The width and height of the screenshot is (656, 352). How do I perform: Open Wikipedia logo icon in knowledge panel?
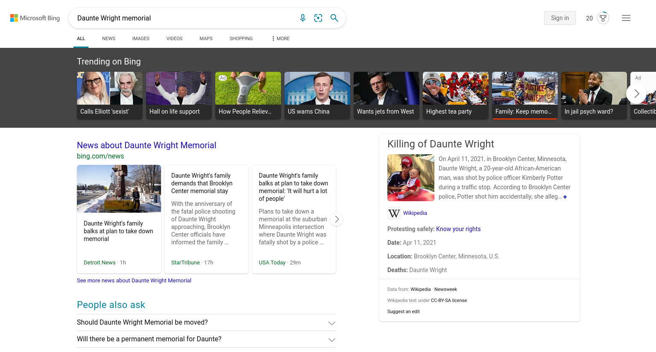coord(394,213)
